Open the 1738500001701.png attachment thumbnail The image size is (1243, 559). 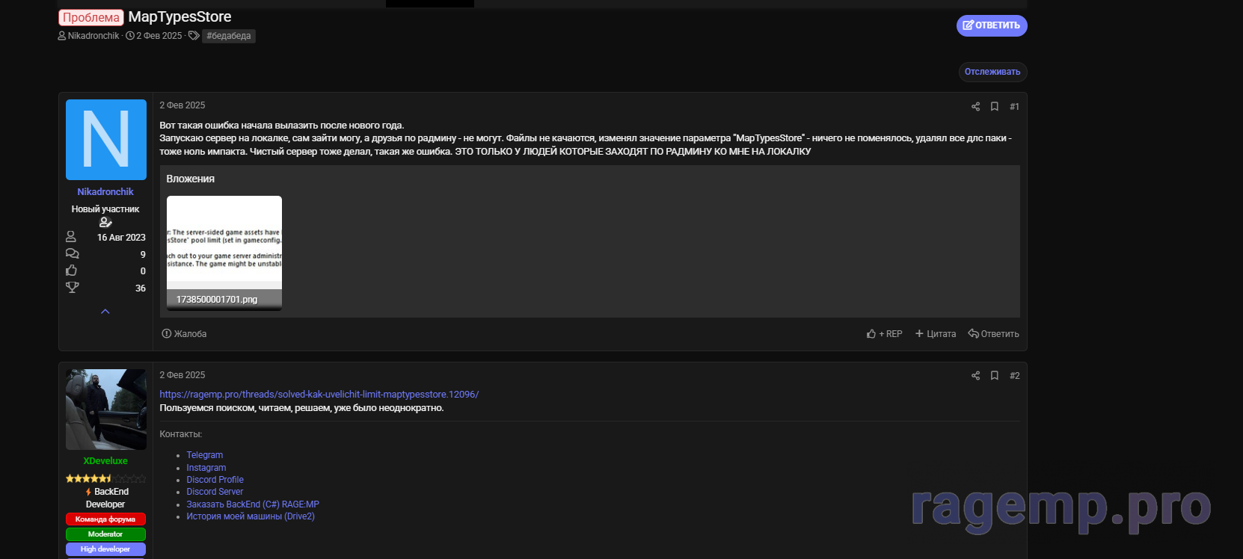click(x=224, y=253)
